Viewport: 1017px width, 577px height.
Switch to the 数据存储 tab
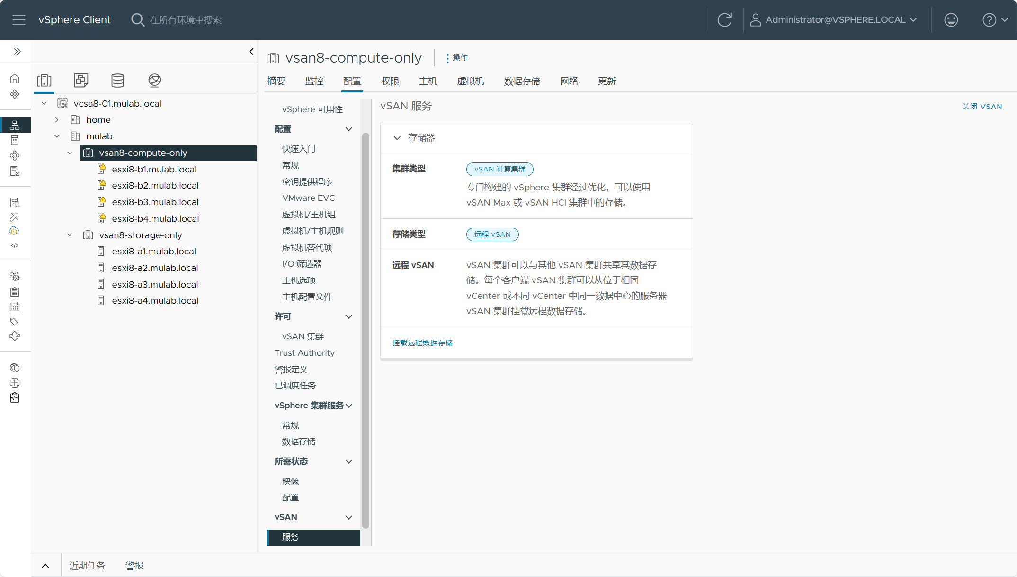(522, 81)
